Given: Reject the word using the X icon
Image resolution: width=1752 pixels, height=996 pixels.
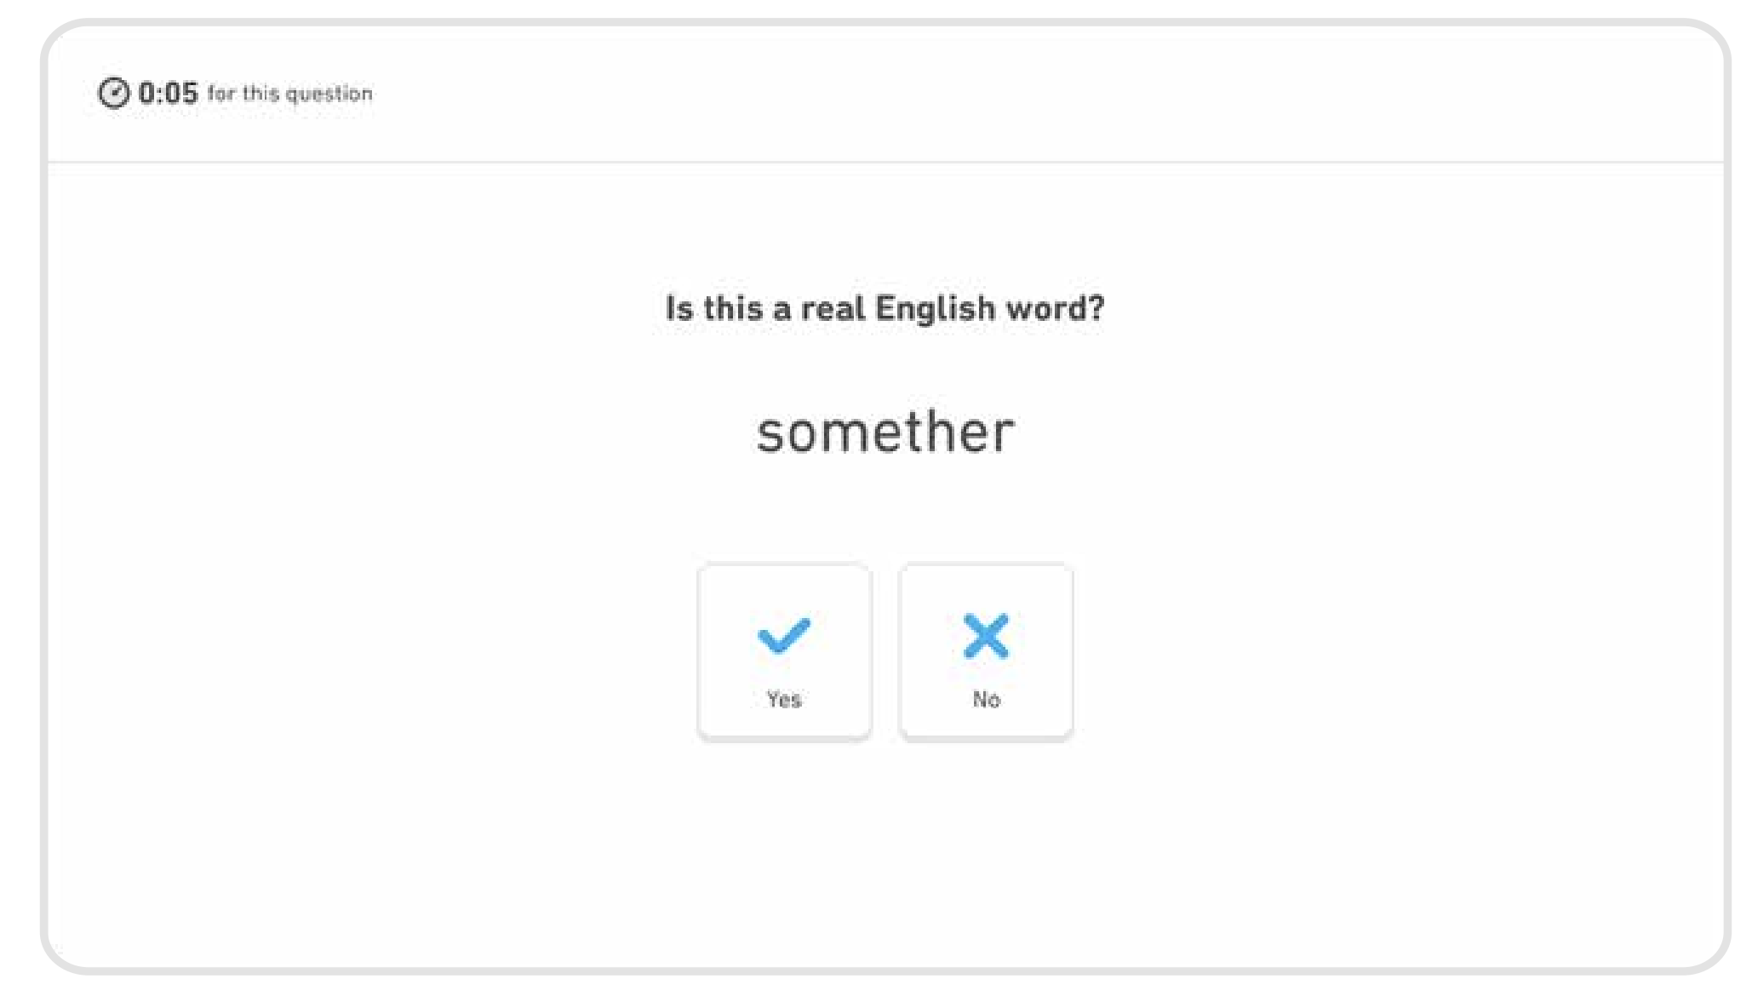Looking at the screenshot, I should [x=986, y=635].
